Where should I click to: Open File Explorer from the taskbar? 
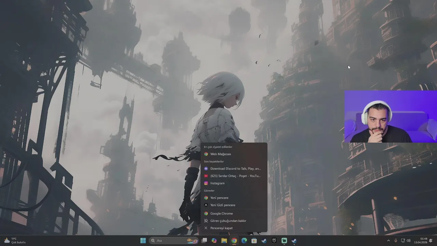(x=224, y=241)
